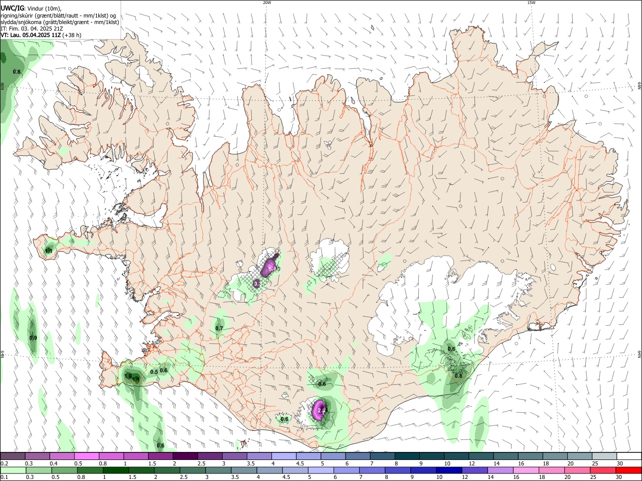Image resolution: width=642 pixels, height=481 pixels.
Task: Pick lower scale swatch between 2 and 2.5
Action: click(167, 470)
